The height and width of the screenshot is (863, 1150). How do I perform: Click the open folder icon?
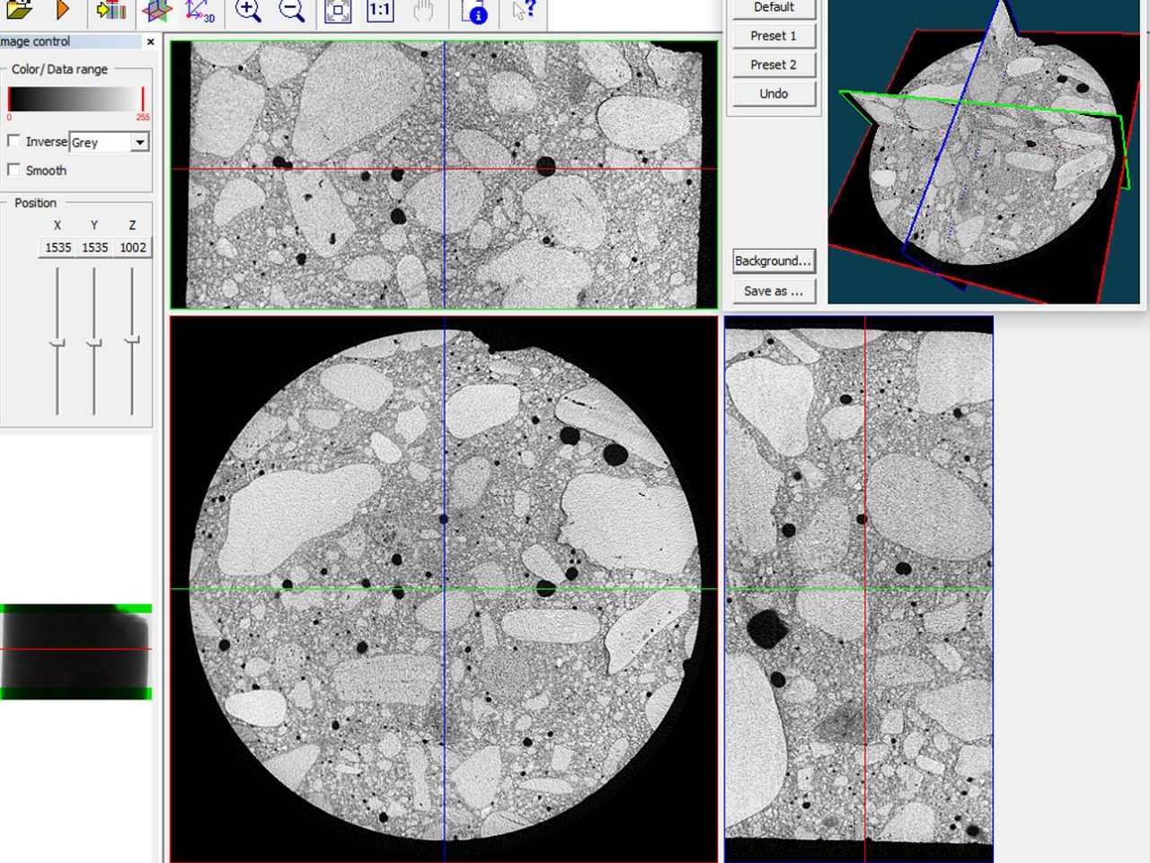[x=19, y=10]
